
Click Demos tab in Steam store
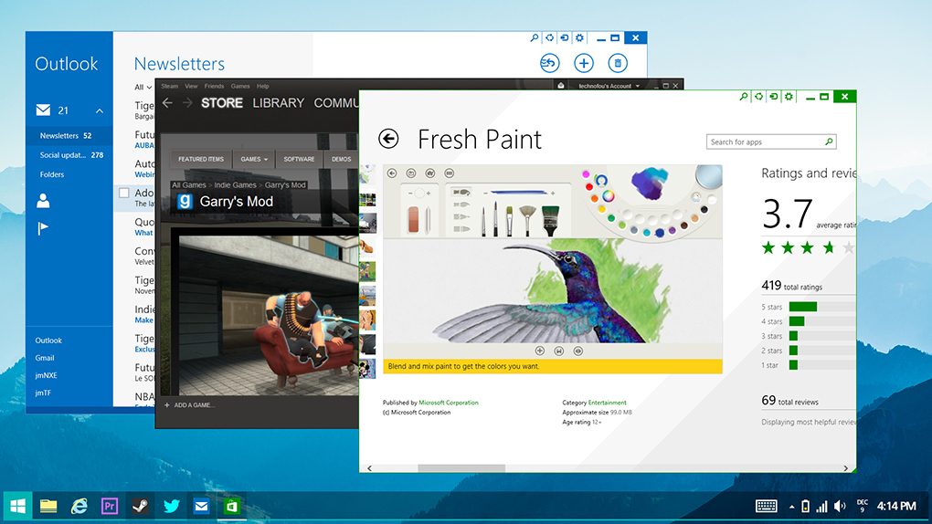341,159
